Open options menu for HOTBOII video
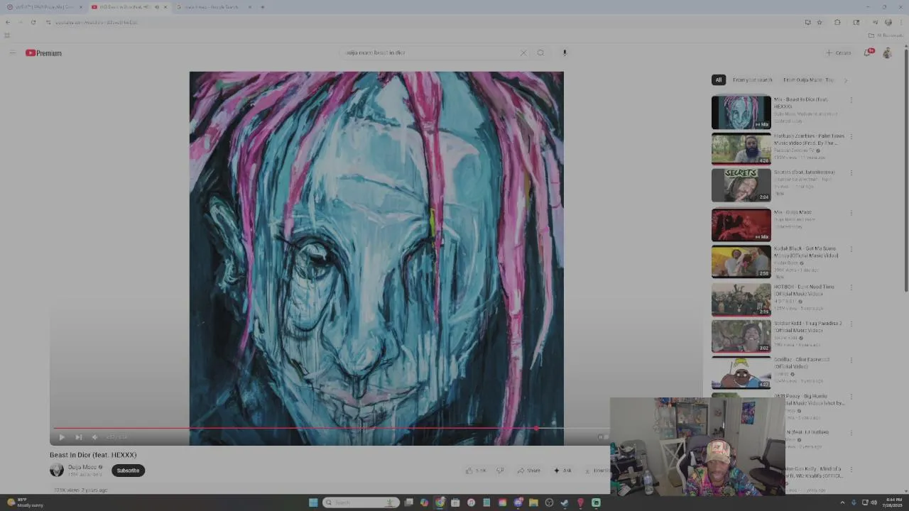This screenshot has height=511, width=909. [851, 287]
